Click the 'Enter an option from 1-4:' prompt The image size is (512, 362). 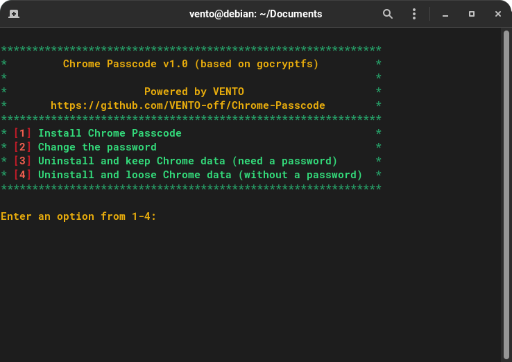tap(78, 216)
